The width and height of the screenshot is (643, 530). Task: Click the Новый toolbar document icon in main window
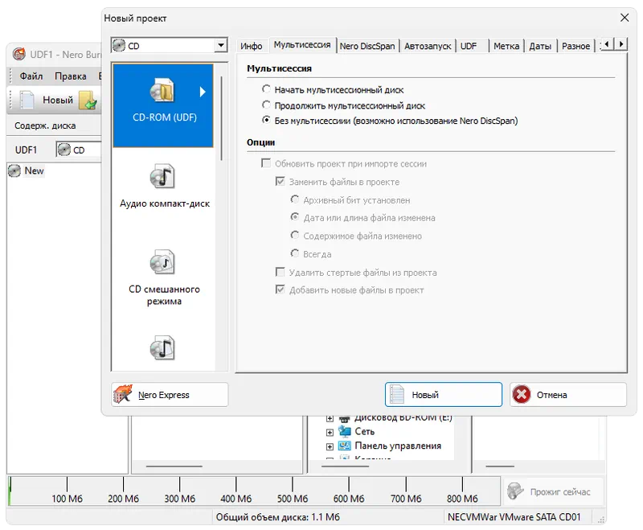(27, 100)
